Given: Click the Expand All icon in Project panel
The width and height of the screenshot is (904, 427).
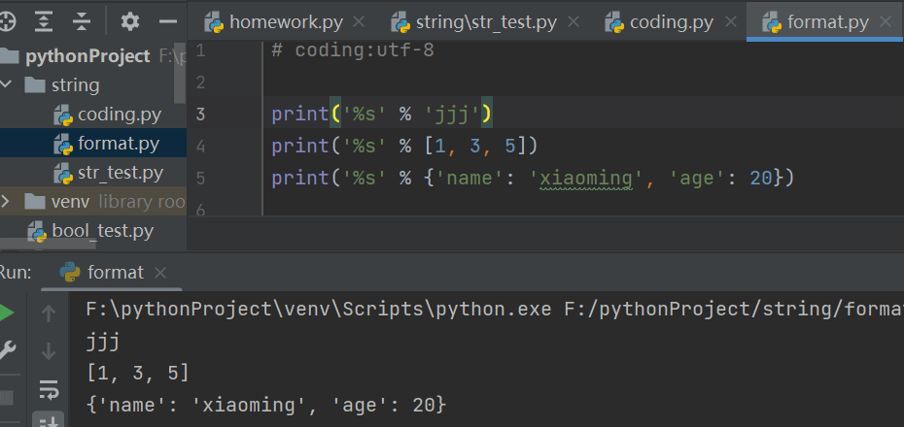Looking at the screenshot, I should pos(44,20).
